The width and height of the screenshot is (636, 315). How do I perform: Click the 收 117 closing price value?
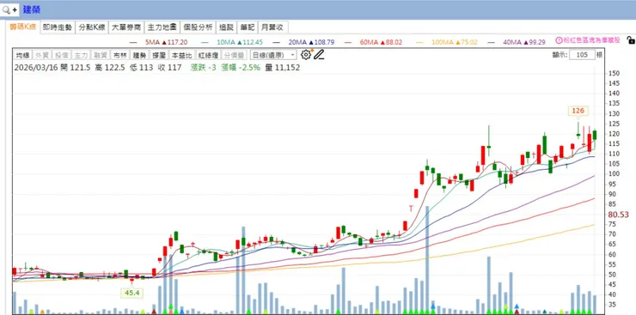coord(169,68)
